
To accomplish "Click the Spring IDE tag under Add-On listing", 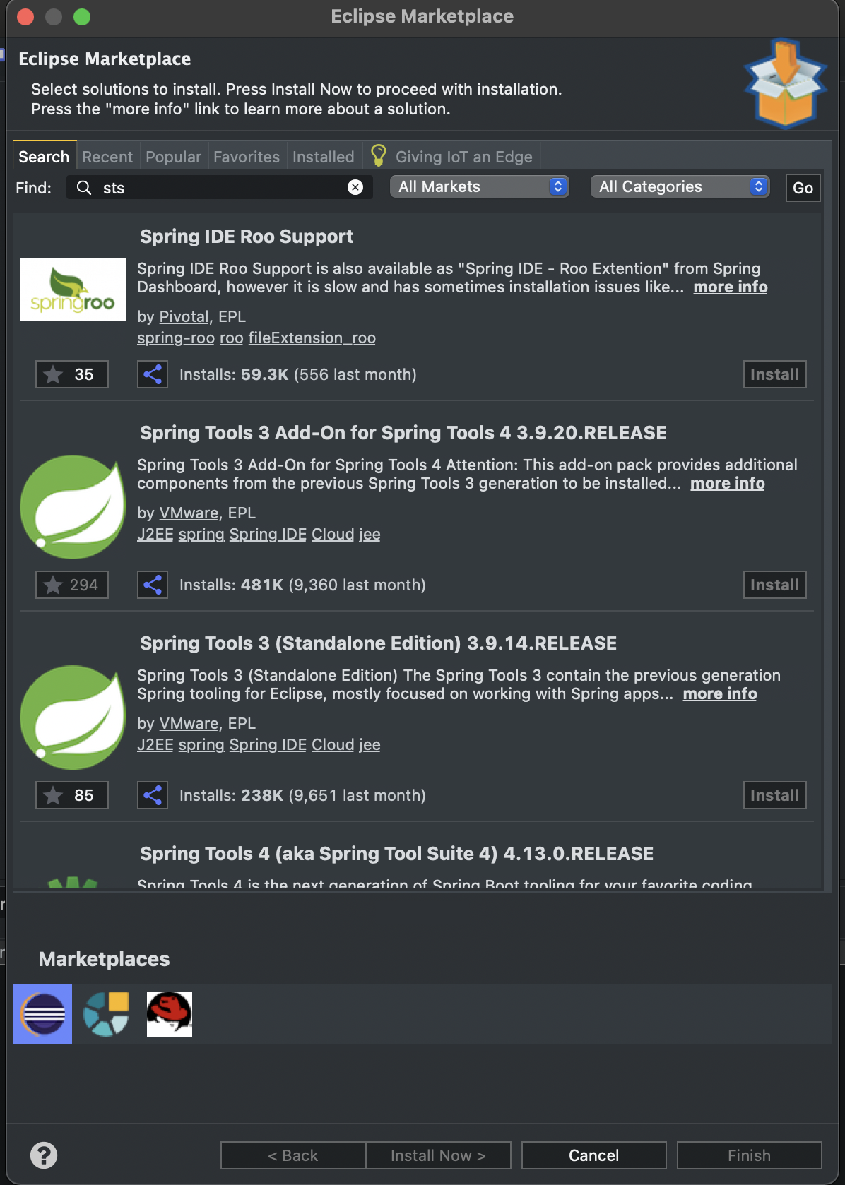I will [268, 534].
